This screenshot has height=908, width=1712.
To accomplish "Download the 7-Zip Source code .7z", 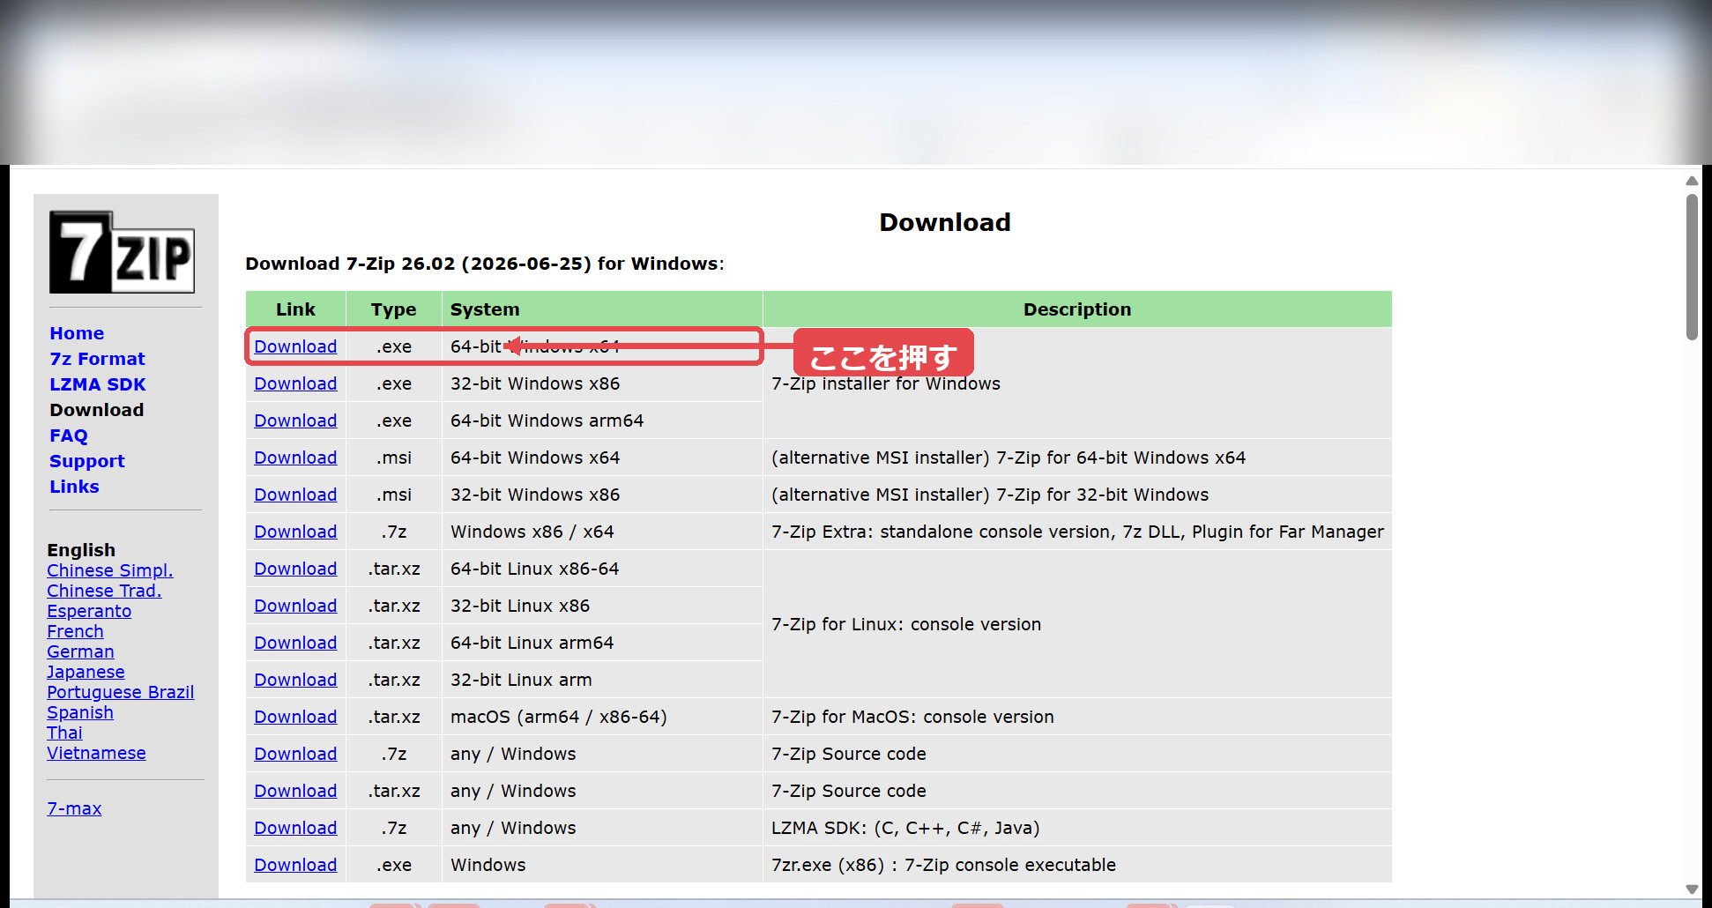I will tap(295, 754).
